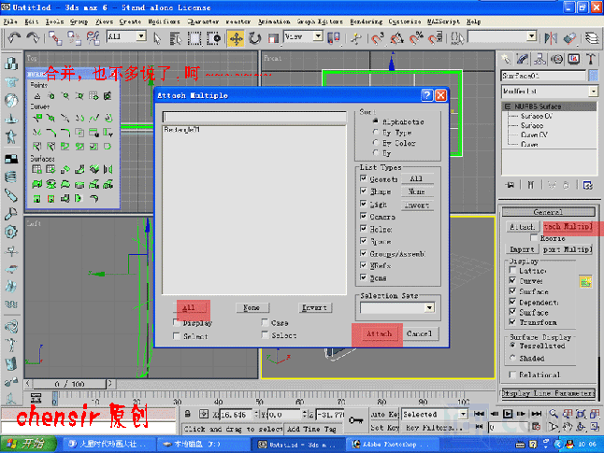Image resolution: width=604 pixels, height=453 pixels.
Task: Click the Go to End playback button
Action: click(537, 414)
